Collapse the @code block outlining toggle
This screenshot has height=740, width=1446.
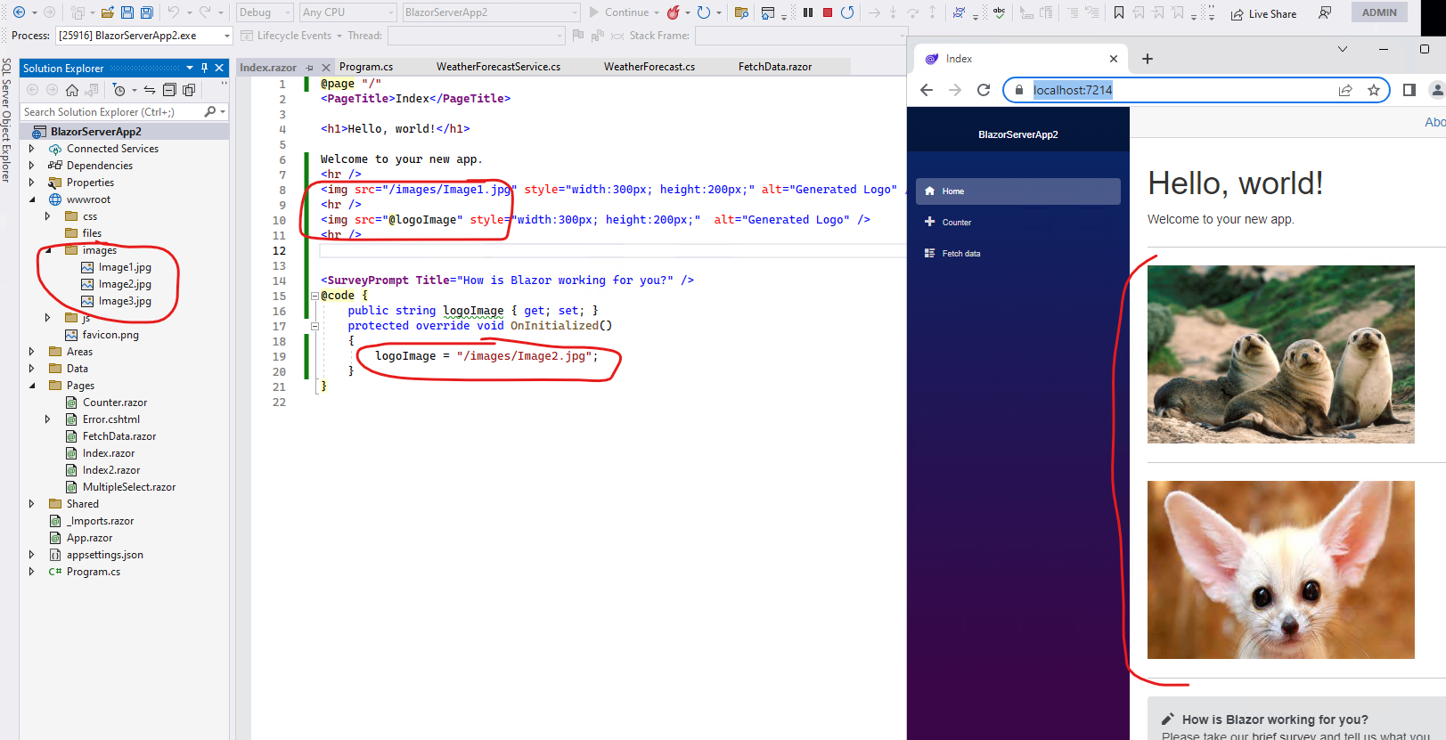pos(315,296)
